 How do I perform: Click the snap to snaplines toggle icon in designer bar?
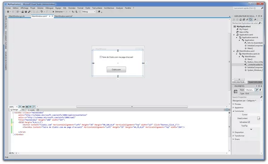click(30, 106)
